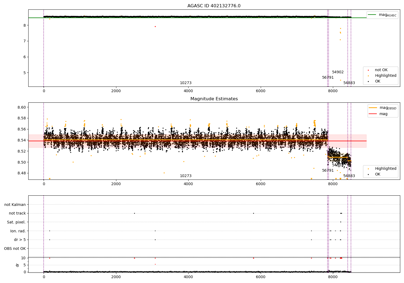Click the 'Ion. rad.' row label

pos(18,231)
